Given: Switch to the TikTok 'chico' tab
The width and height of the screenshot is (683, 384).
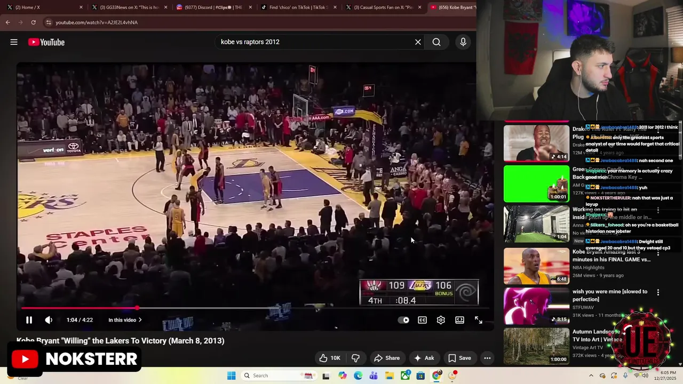Looking at the screenshot, I should (x=299, y=7).
